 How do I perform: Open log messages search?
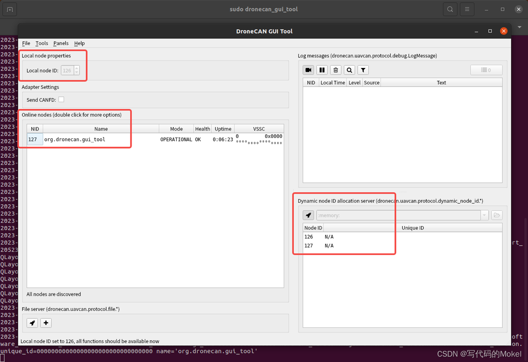coord(349,70)
